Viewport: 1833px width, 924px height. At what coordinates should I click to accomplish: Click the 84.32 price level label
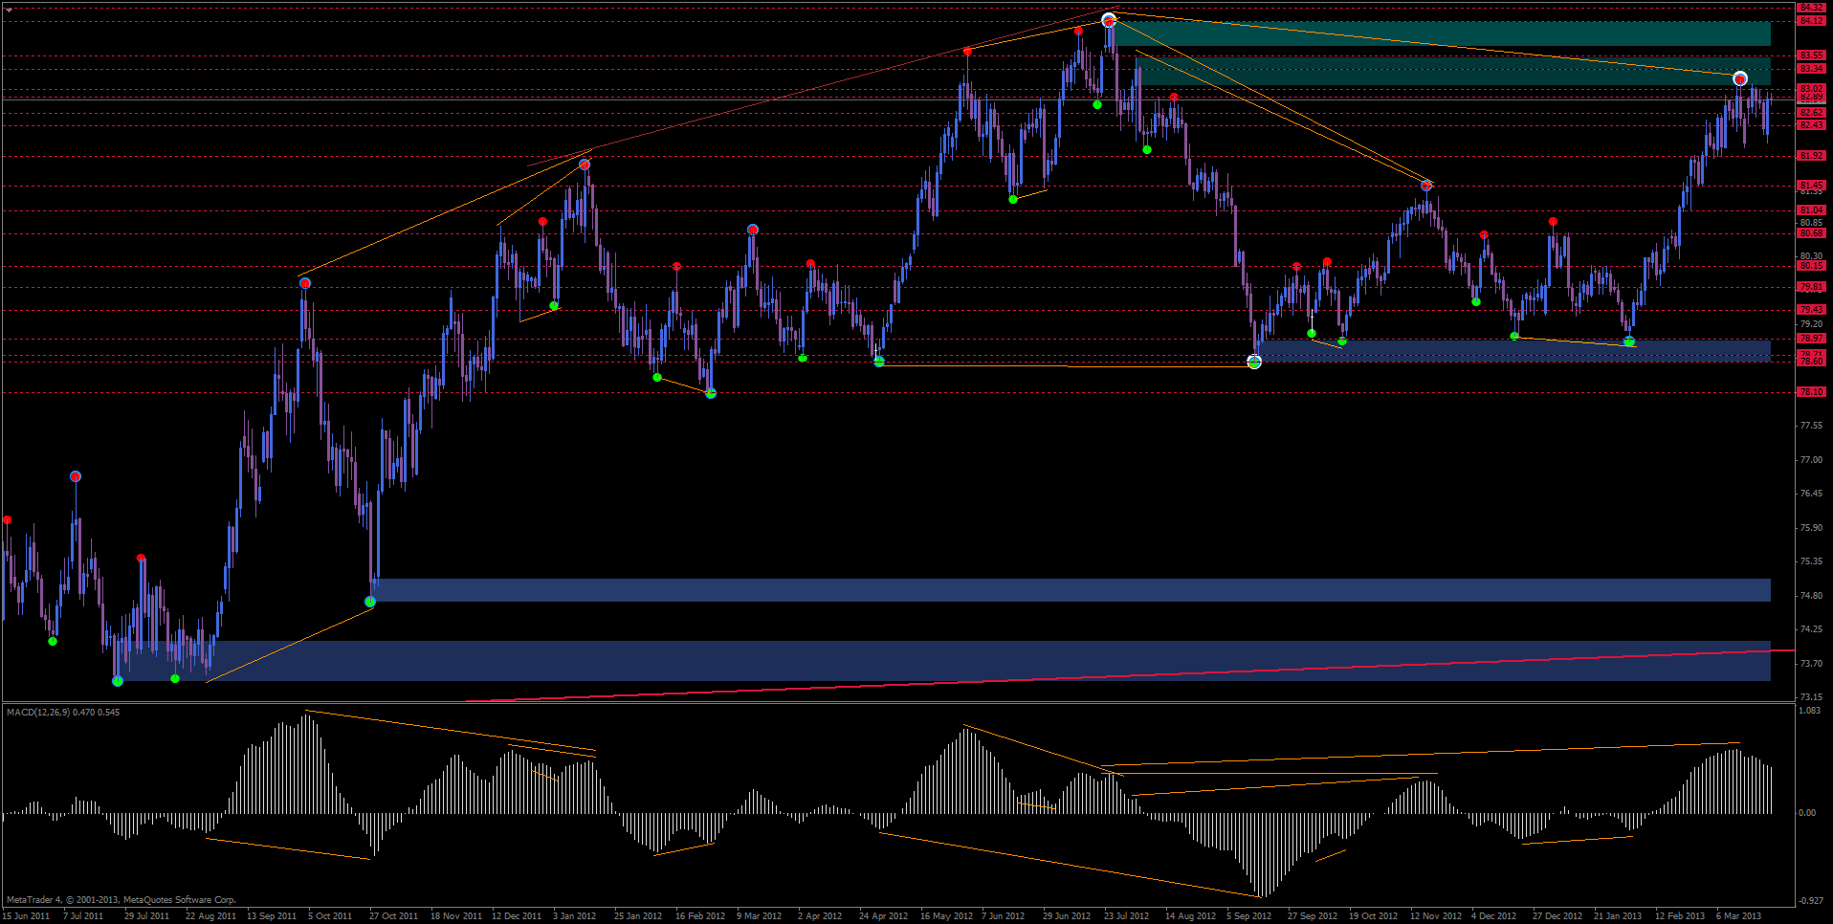tap(1811, 8)
